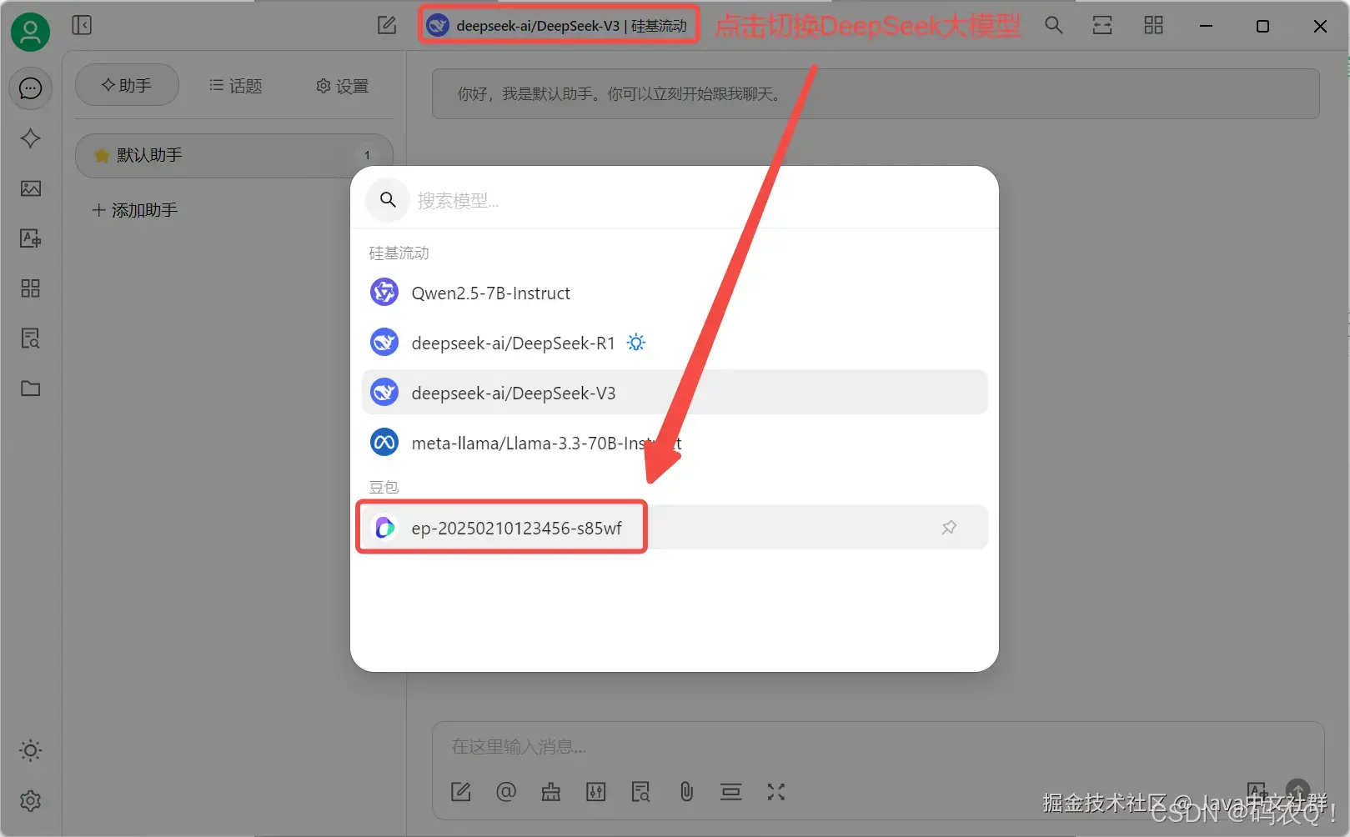
Task: Maximize the Cherry Studio window
Action: 1262,26
